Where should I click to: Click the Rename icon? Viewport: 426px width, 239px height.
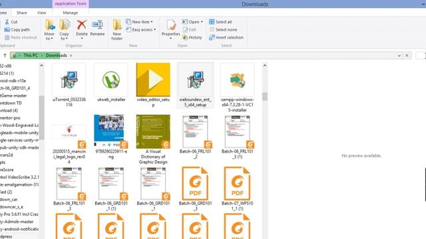[97, 25]
